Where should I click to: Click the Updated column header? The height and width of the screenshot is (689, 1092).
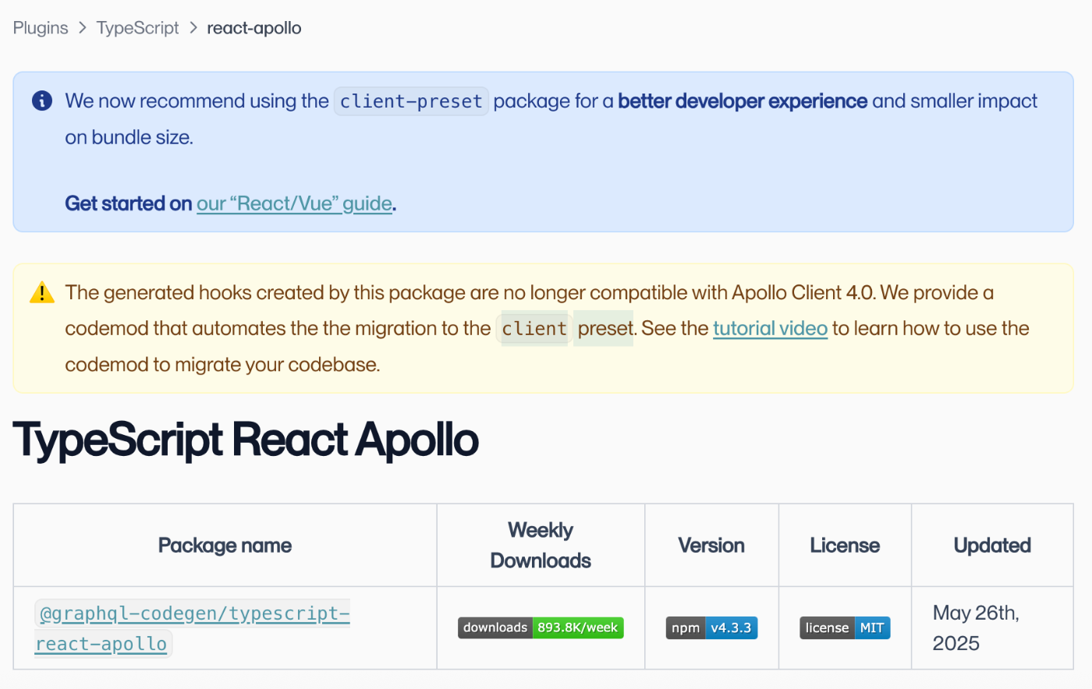992,546
